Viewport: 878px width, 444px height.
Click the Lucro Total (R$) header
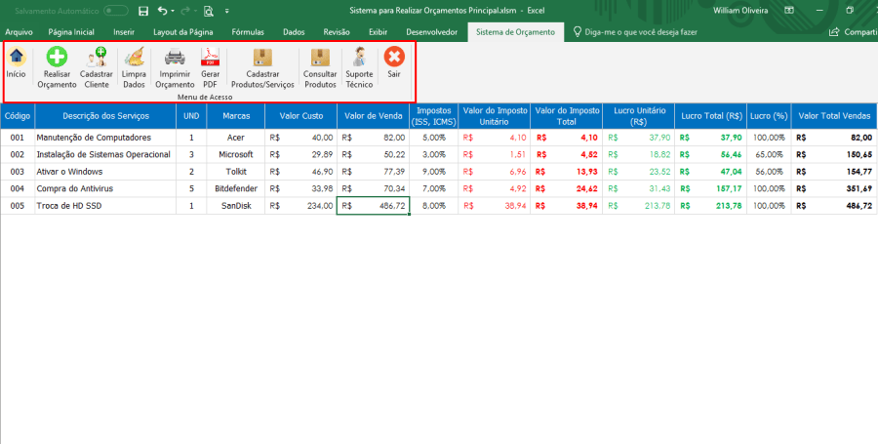(711, 116)
